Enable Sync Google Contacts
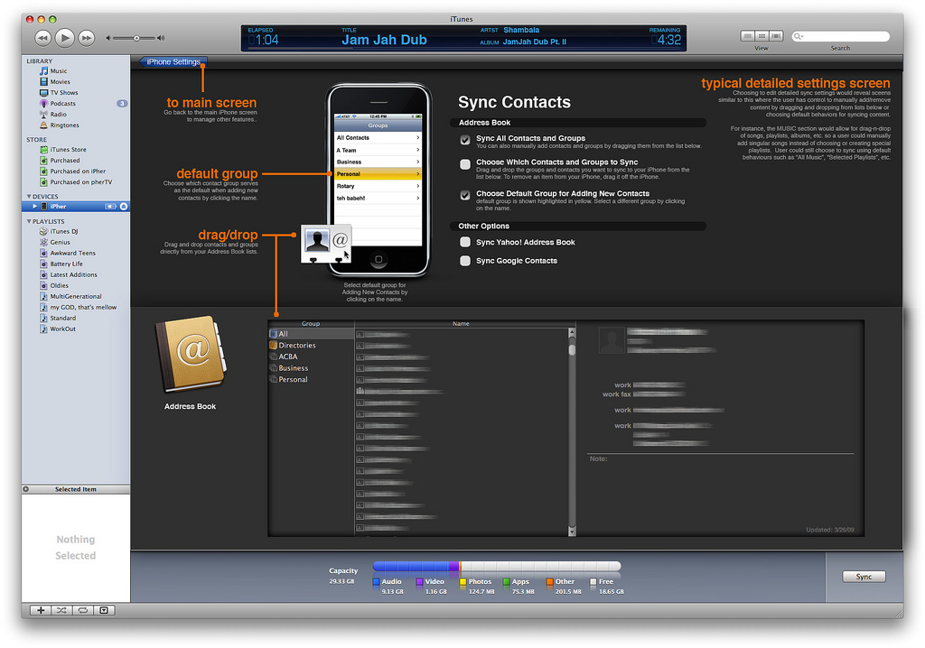This screenshot has width=925, height=648. [x=465, y=261]
